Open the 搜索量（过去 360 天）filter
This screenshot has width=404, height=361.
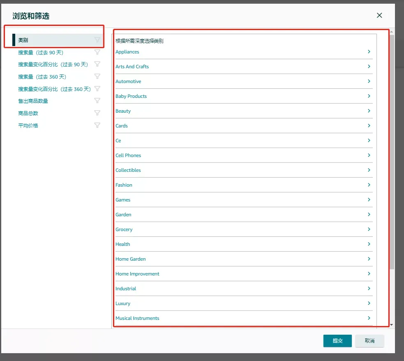[42, 77]
